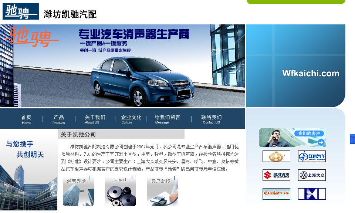The height and width of the screenshot is (213, 355).
Task: Select the 企业文化 Culture menu item
Action: (131, 119)
